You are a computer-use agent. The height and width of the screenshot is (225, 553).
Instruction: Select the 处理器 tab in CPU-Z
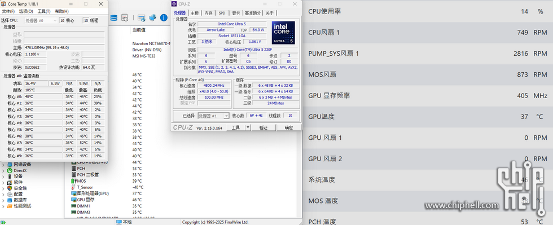(x=180, y=13)
